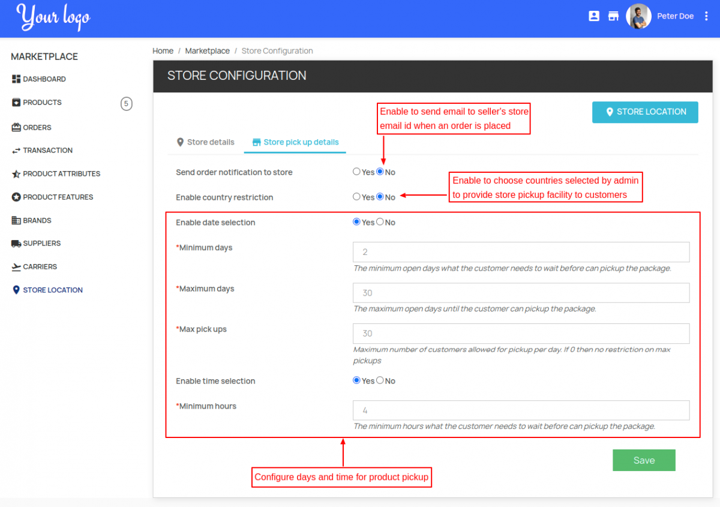Open Store Location in the marketplace menu
This screenshot has width=720, height=507.
(53, 290)
